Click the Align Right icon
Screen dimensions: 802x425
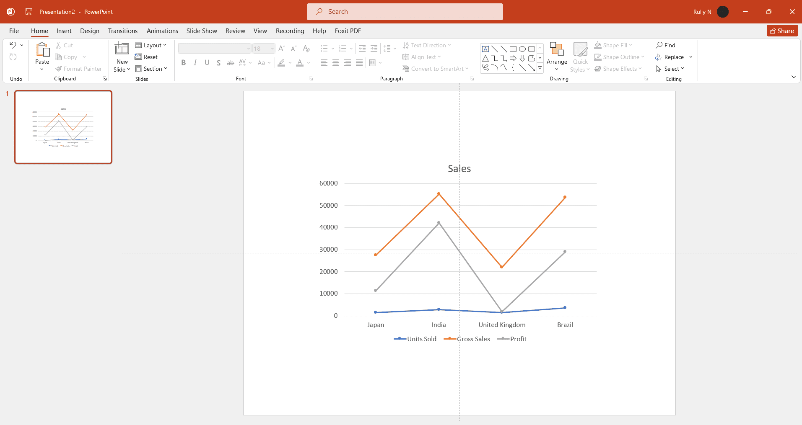point(348,63)
